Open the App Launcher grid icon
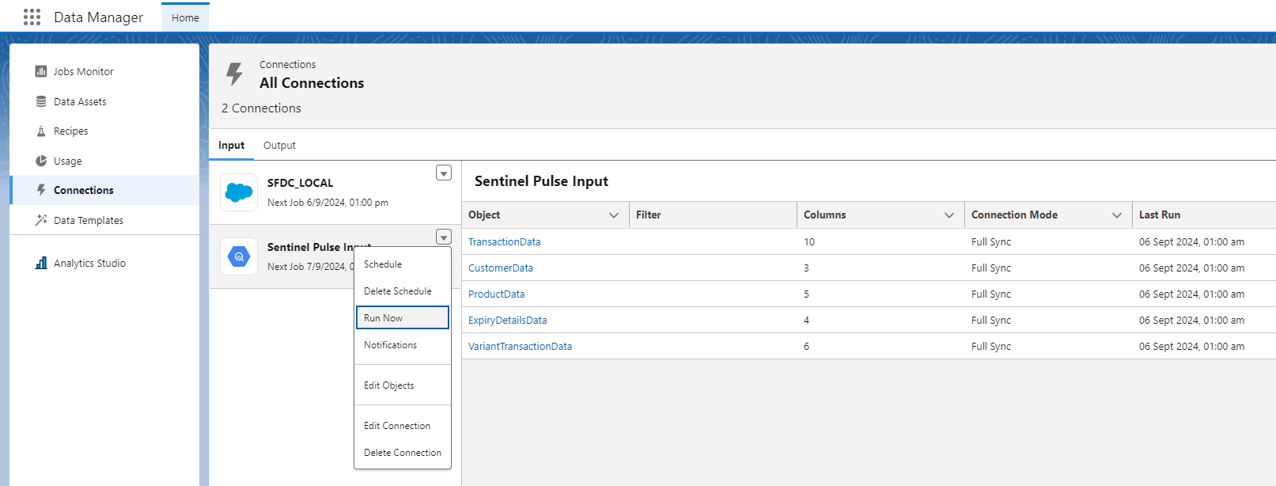 click(32, 17)
